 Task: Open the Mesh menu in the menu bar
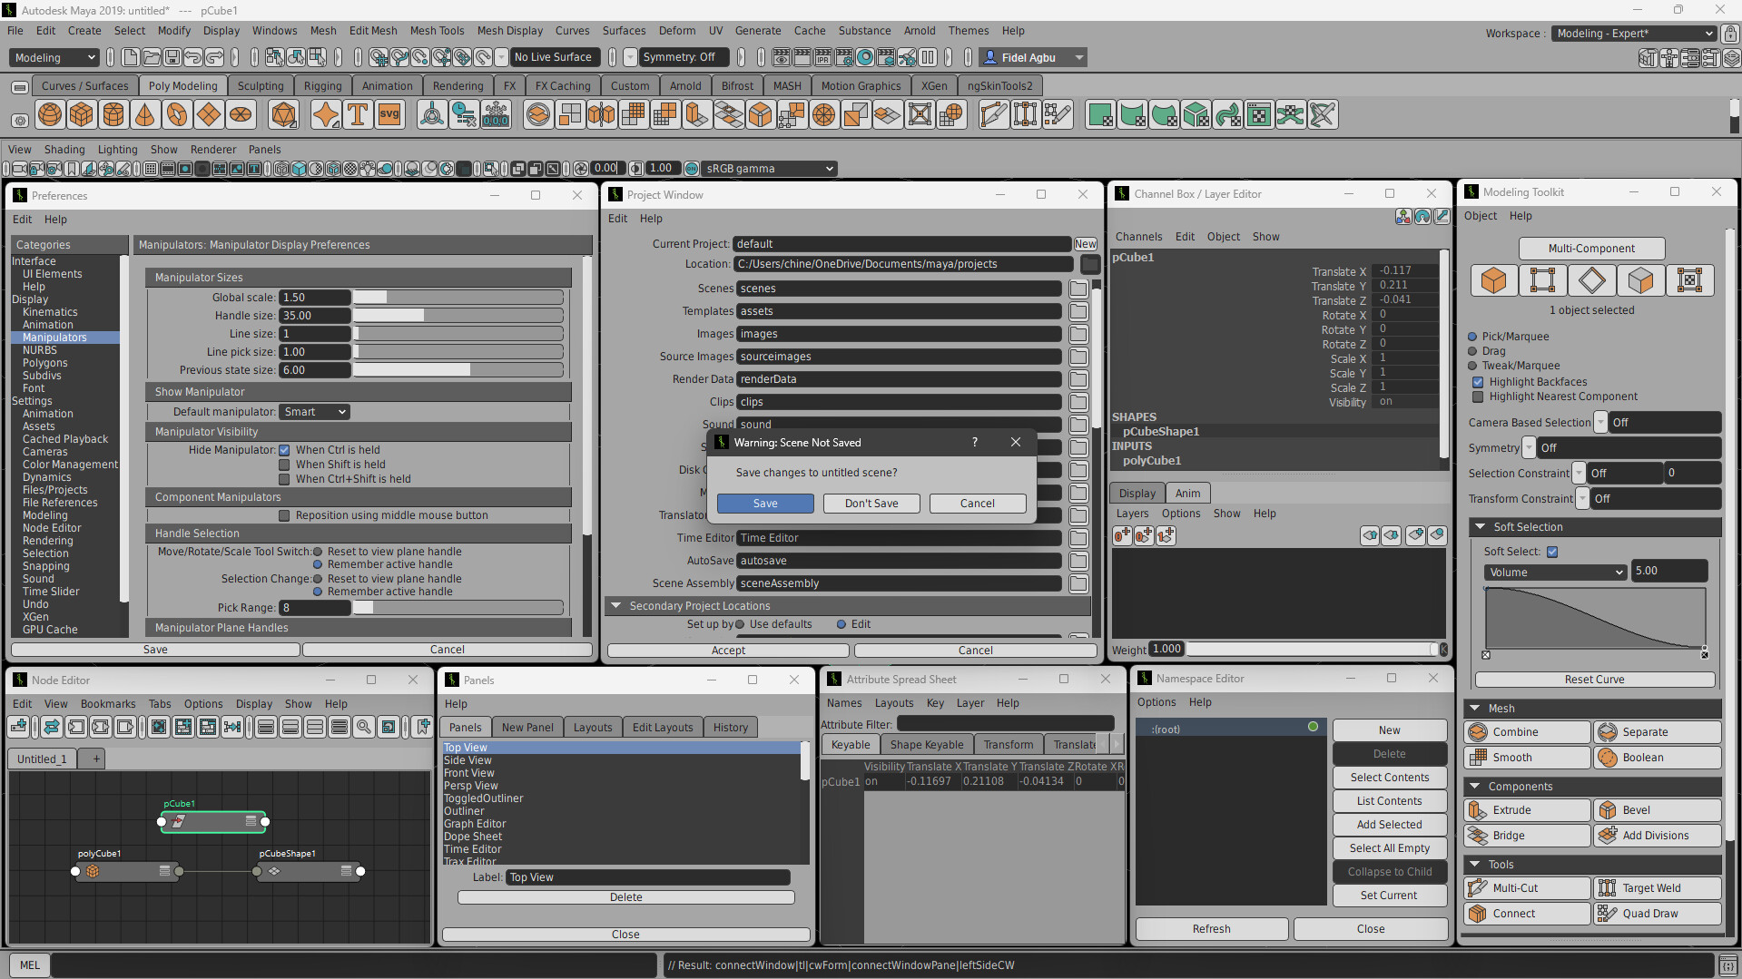323,30
